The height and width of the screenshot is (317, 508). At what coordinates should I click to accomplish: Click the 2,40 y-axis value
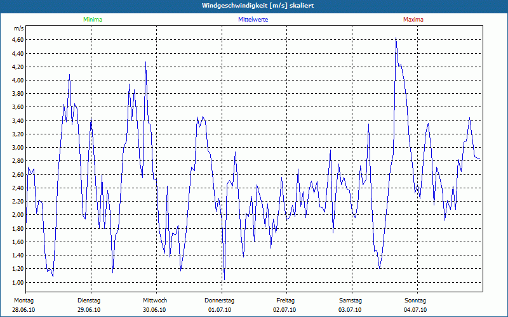coord(18,188)
